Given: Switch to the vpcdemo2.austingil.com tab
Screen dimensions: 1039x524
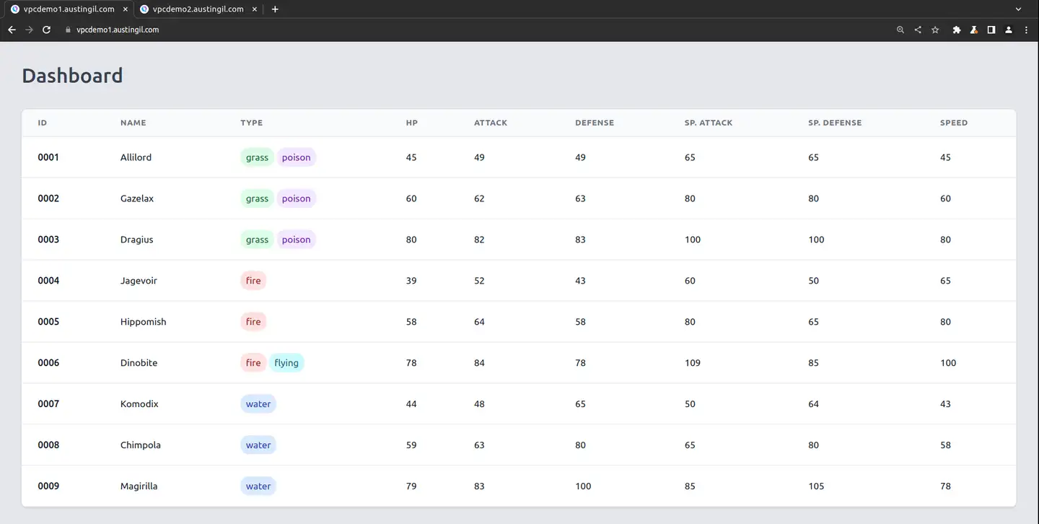Looking at the screenshot, I should 198,9.
